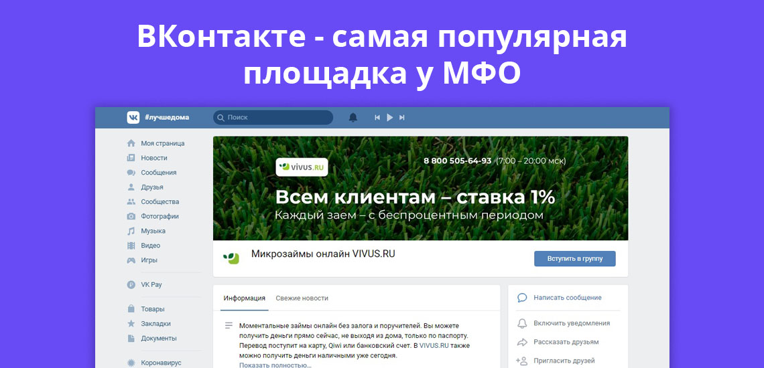
Task: Click phone number 8 800 505-64-93
Action: coord(458,161)
